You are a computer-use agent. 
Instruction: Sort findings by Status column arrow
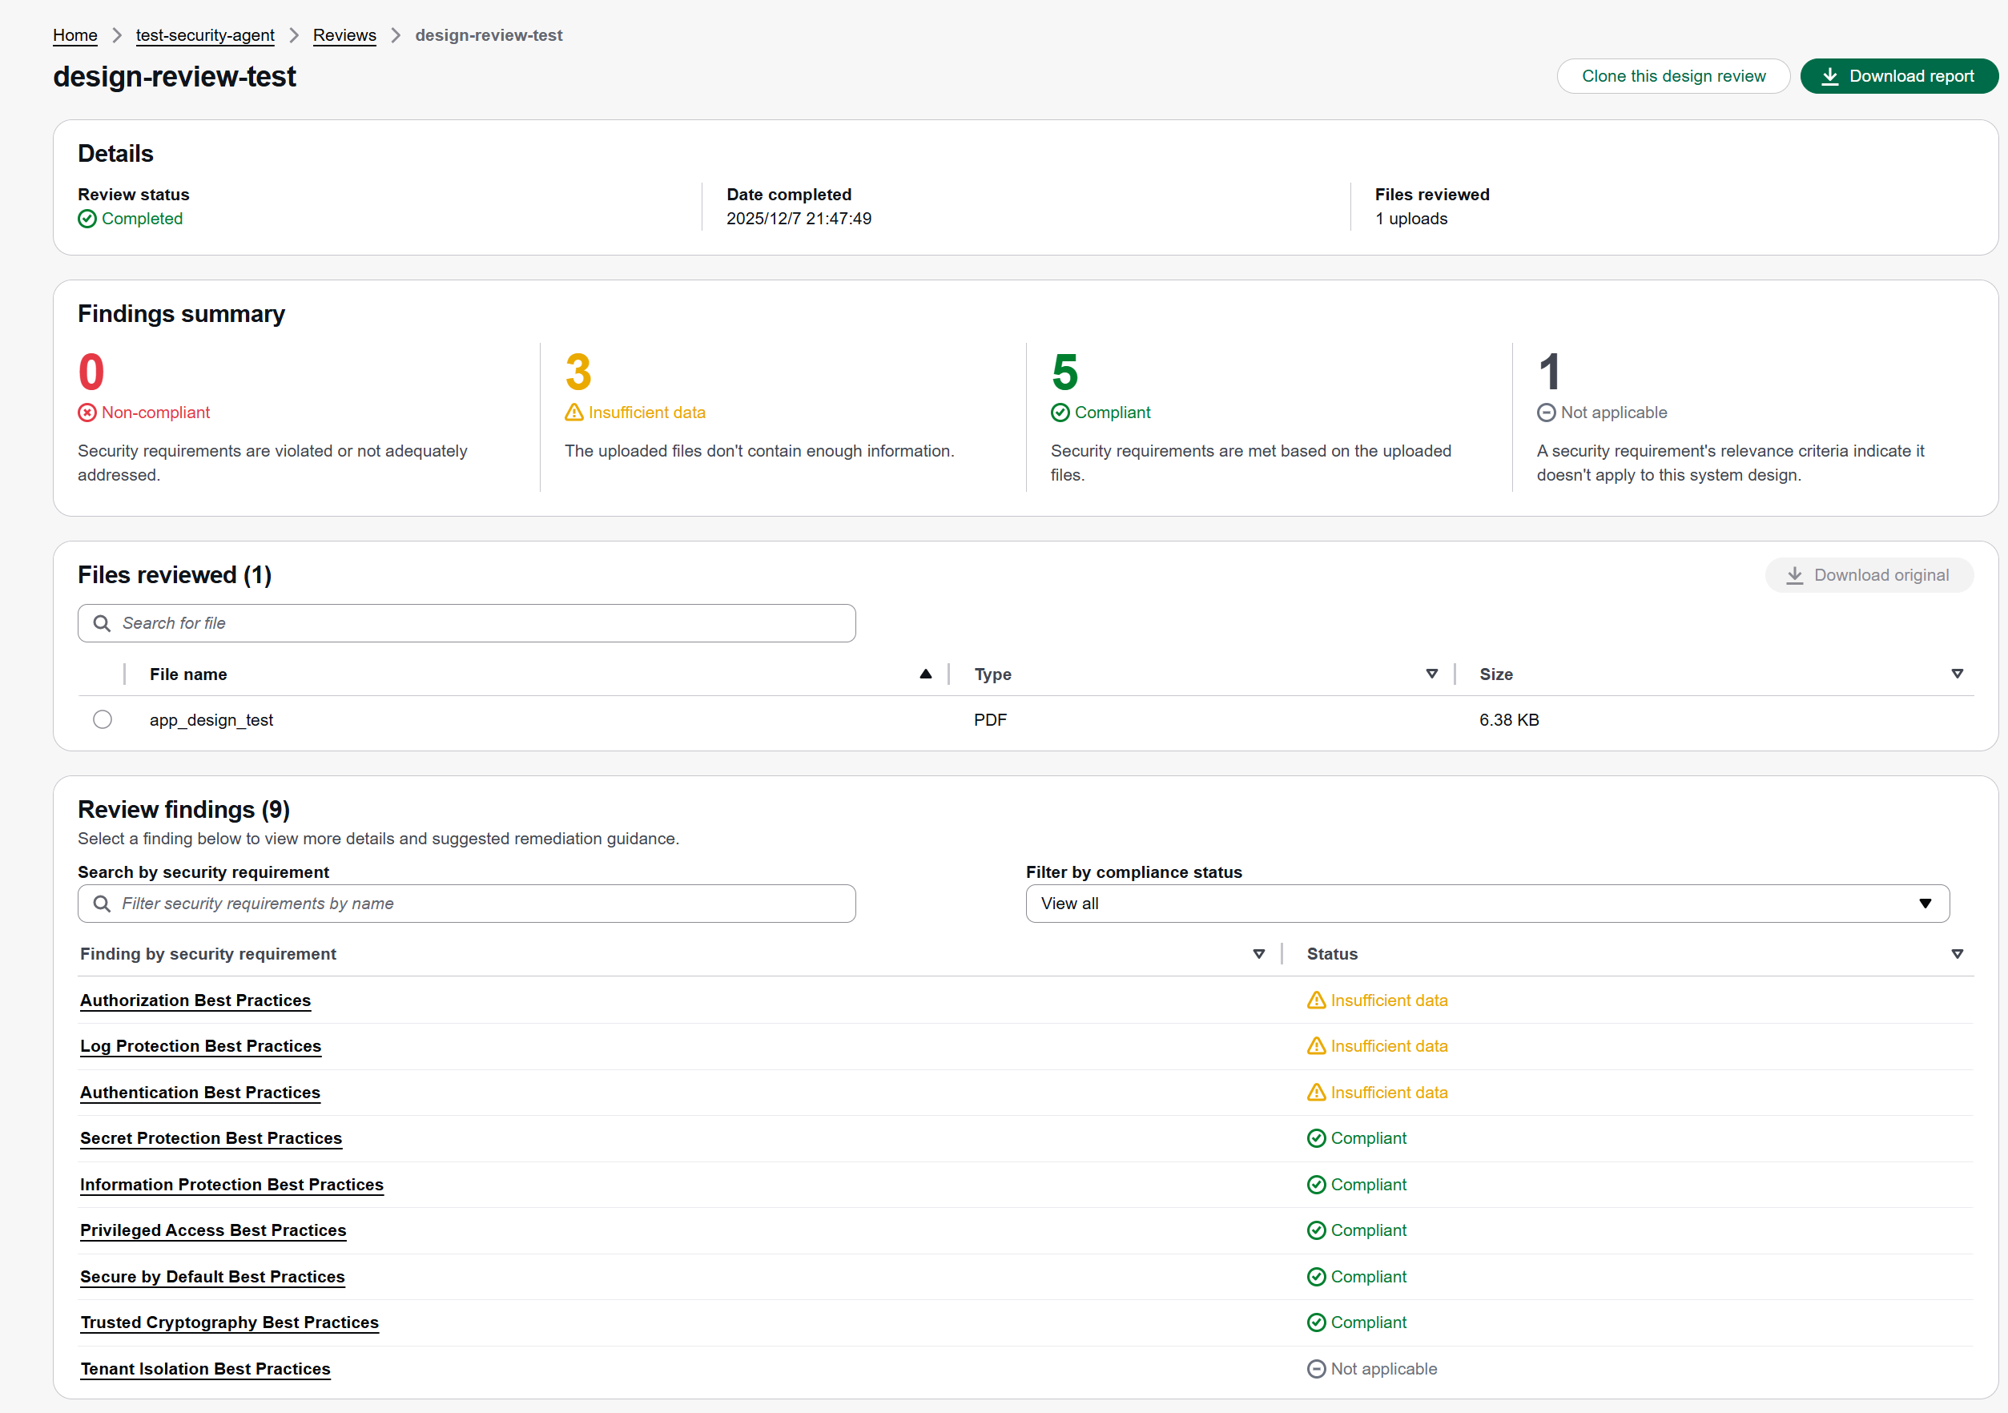pyautogui.click(x=1958, y=954)
